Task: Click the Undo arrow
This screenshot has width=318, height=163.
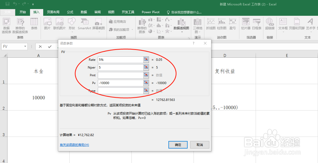Action: tap(15, 4)
